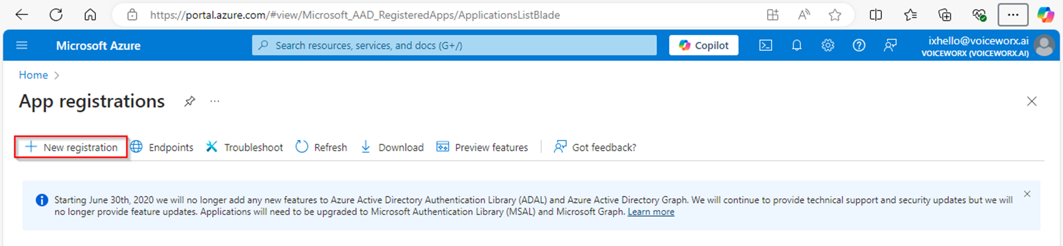
Task: Open the Azure portal hamburger menu
Action: tap(22, 45)
